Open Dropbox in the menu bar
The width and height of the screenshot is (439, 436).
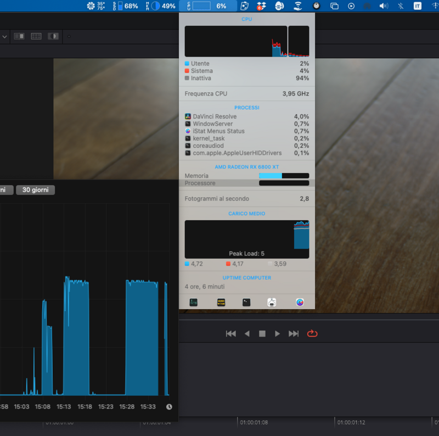[x=262, y=6]
